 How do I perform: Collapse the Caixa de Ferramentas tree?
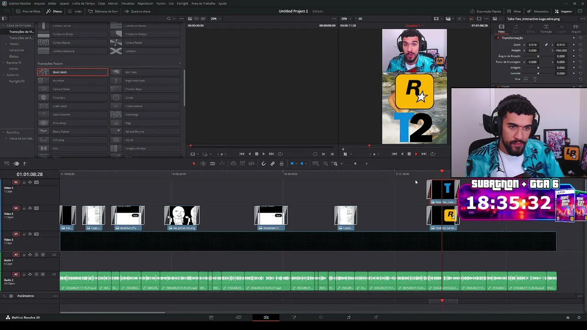[3, 26]
